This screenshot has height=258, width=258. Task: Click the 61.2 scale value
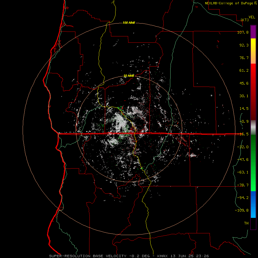[x=244, y=71]
